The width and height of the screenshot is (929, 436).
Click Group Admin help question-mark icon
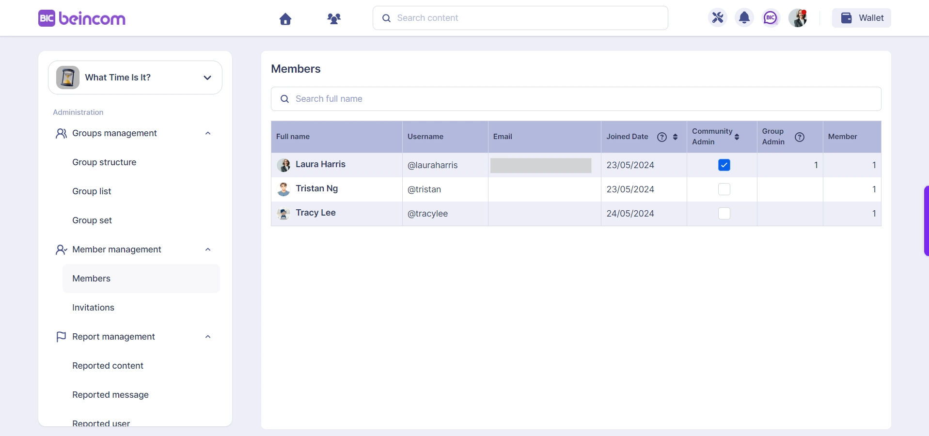[x=800, y=137]
